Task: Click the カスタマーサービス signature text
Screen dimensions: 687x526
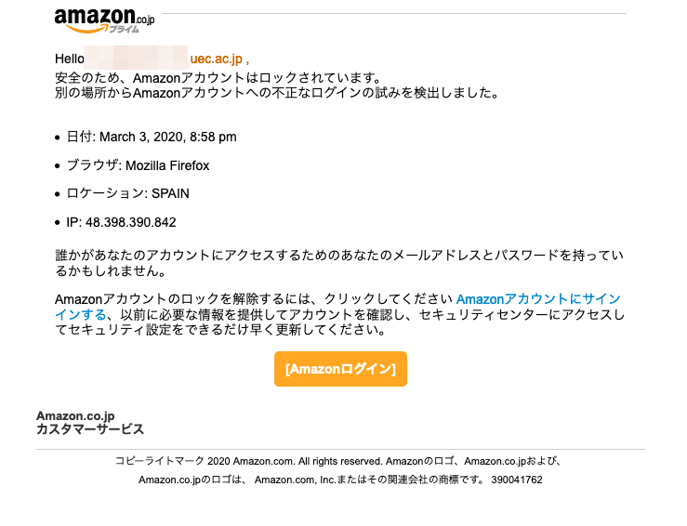Action: (90, 429)
